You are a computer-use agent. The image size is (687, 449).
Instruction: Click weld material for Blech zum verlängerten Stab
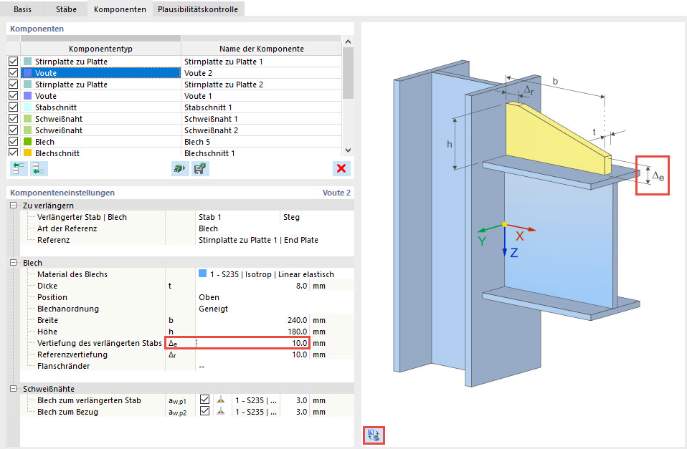coord(256,400)
